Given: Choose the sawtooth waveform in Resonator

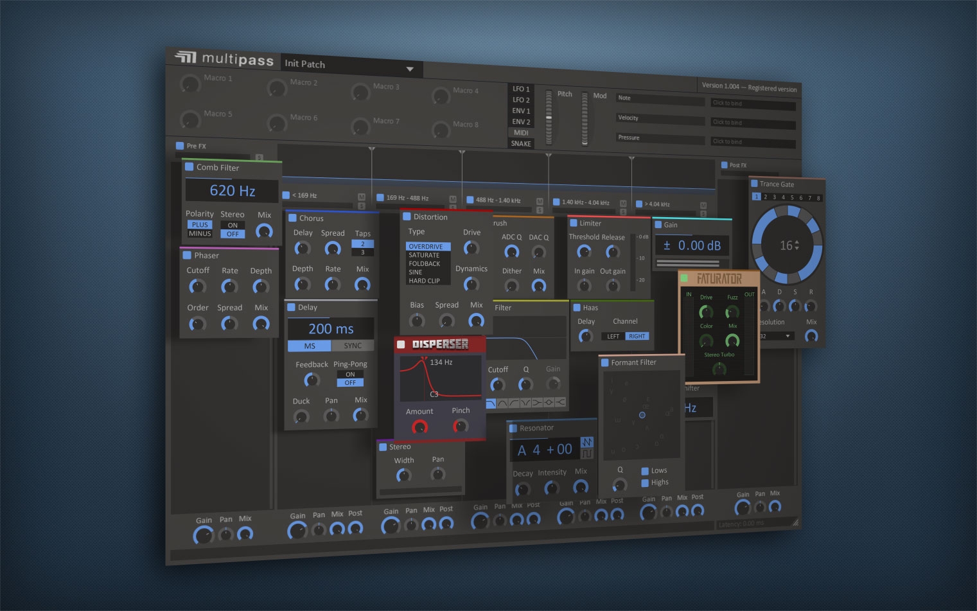Looking at the screenshot, I should coord(587,442).
